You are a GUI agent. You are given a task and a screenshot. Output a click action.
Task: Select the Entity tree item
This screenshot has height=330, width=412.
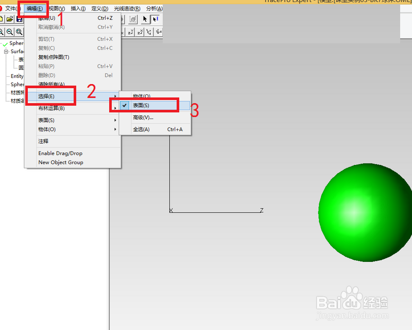pos(17,76)
